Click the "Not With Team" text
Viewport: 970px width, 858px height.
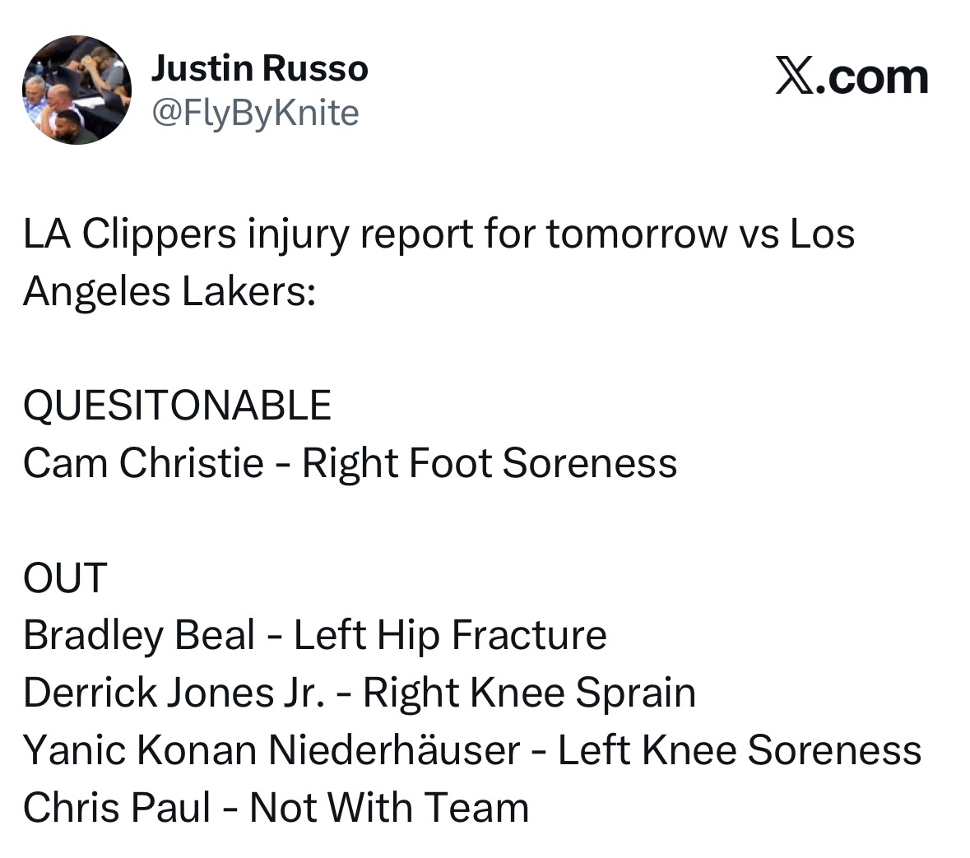[x=389, y=808]
